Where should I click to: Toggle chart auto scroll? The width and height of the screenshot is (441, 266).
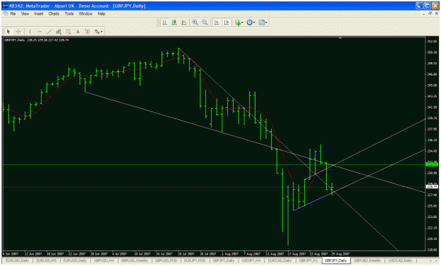(x=217, y=23)
